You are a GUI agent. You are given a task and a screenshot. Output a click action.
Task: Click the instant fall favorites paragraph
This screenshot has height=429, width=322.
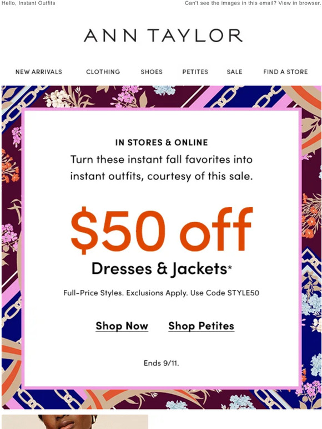point(162,168)
